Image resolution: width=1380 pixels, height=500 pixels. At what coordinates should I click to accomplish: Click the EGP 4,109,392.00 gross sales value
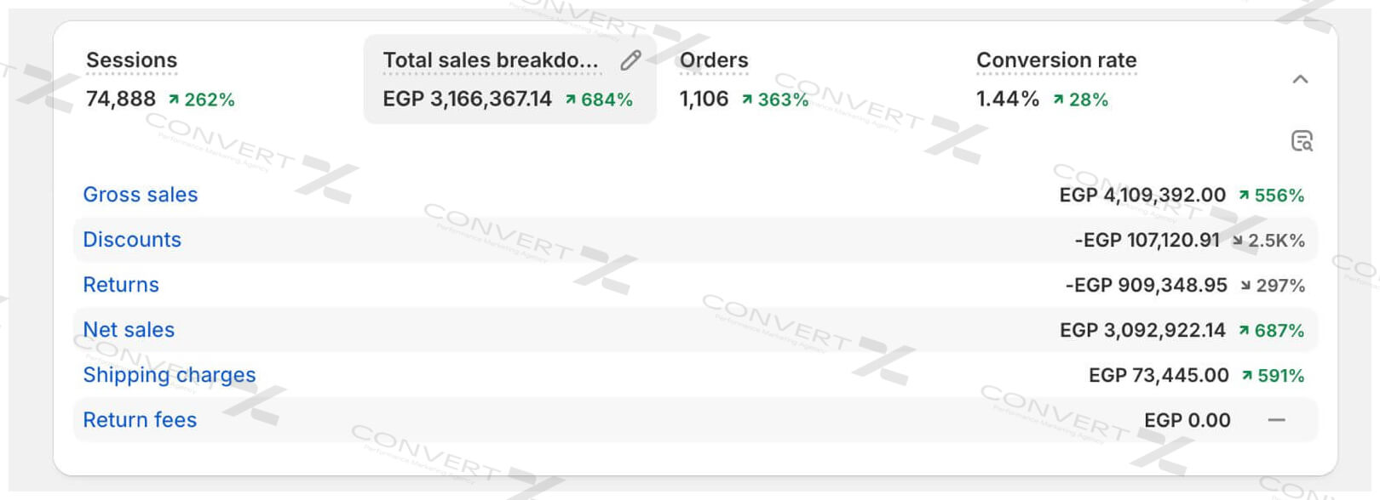point(1142,196)
